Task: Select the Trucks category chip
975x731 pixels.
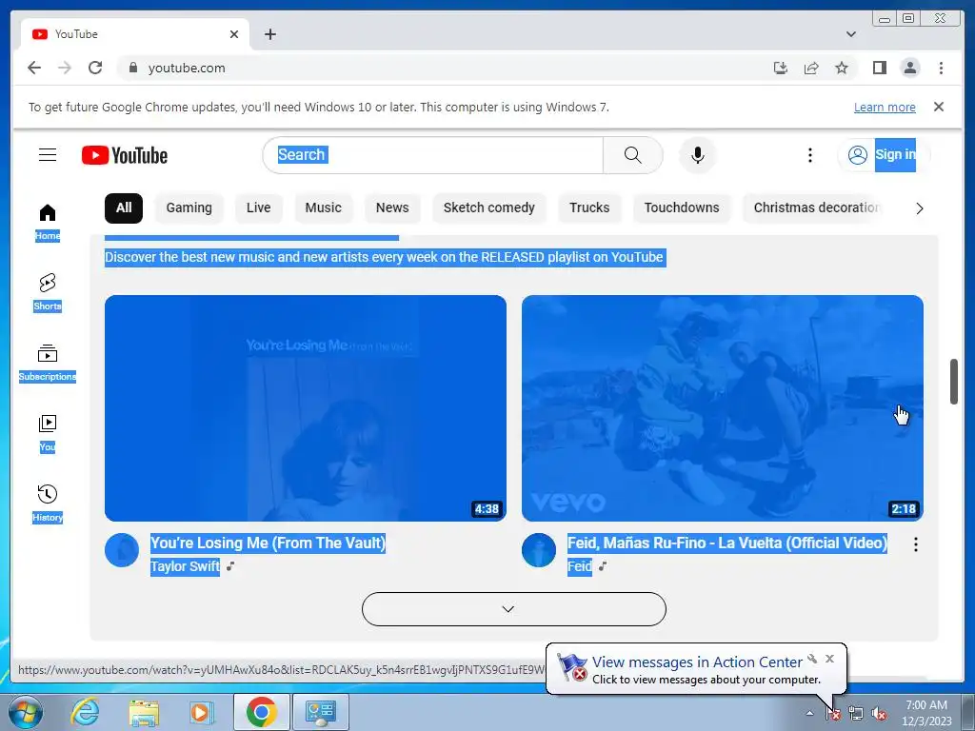Action: (589, 207)
